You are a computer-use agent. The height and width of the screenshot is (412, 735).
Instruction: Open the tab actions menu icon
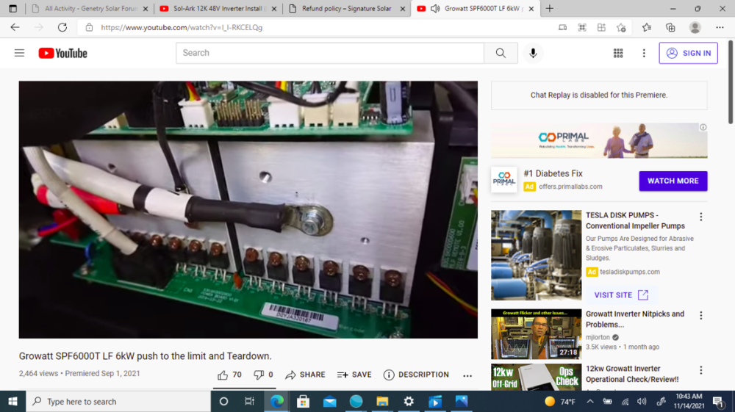point(12,8)
